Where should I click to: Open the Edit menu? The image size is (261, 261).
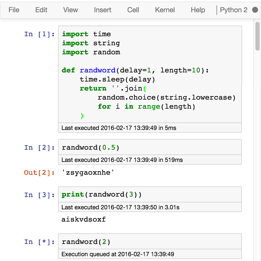tap(41, 10)
